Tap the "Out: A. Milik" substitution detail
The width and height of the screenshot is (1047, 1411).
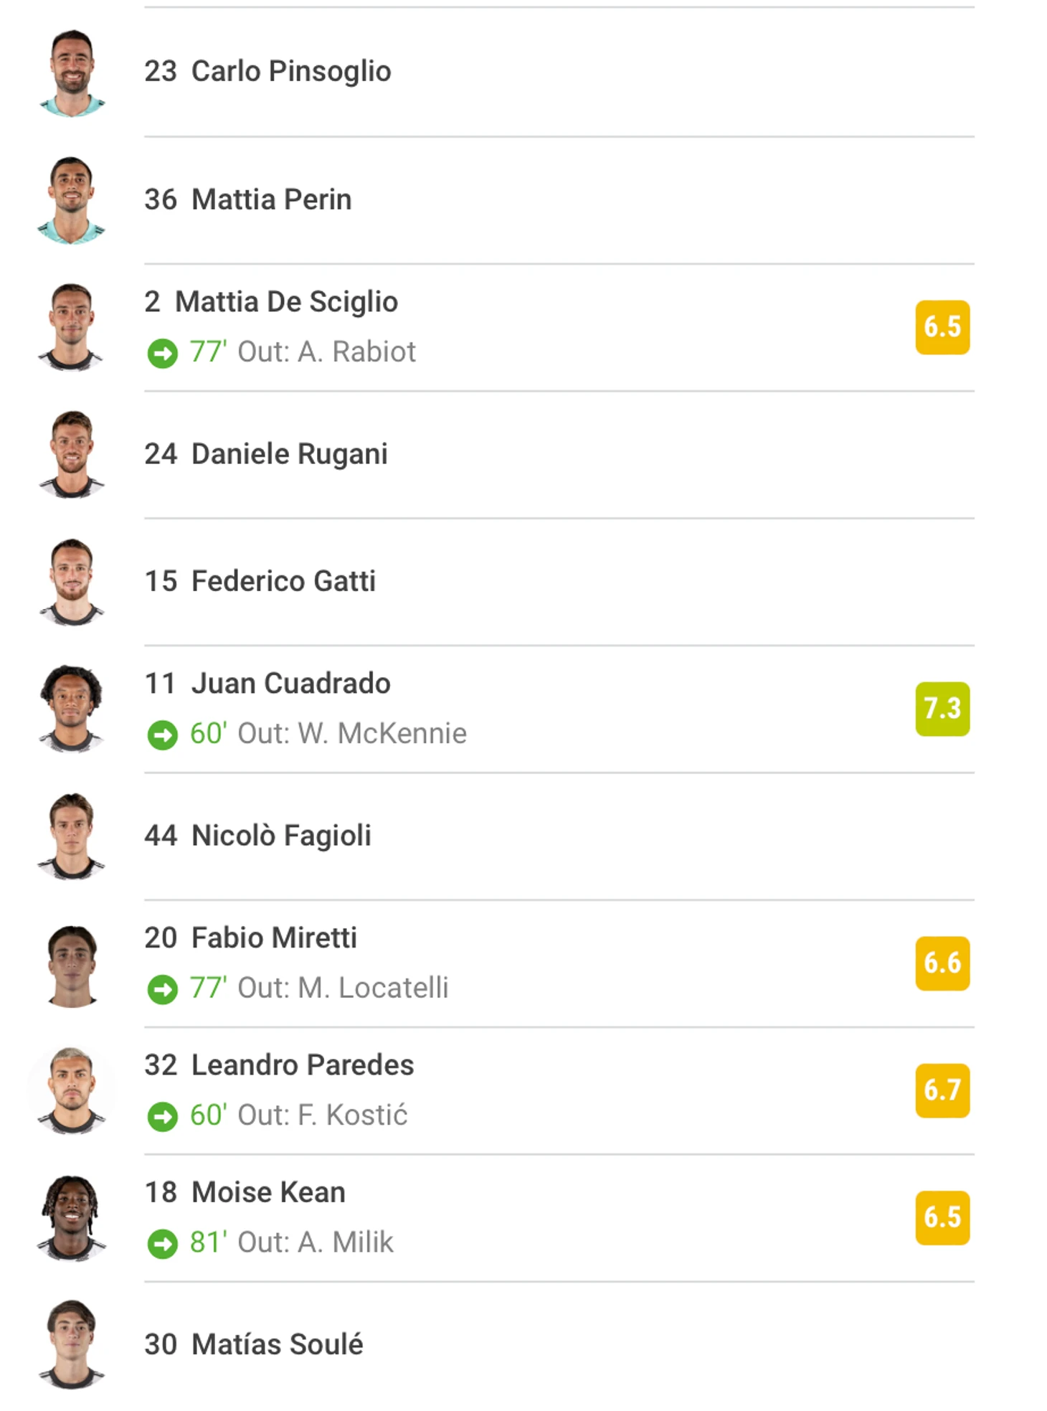[316, 1242]
